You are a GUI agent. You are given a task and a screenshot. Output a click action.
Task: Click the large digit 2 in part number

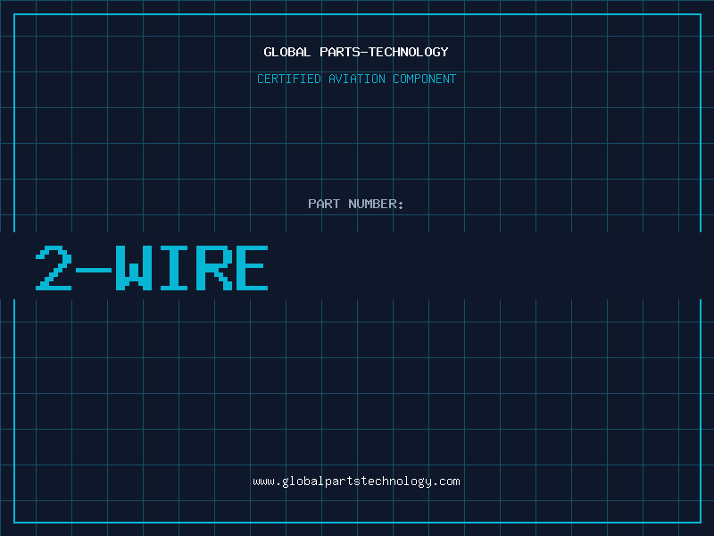coord(54,268)
